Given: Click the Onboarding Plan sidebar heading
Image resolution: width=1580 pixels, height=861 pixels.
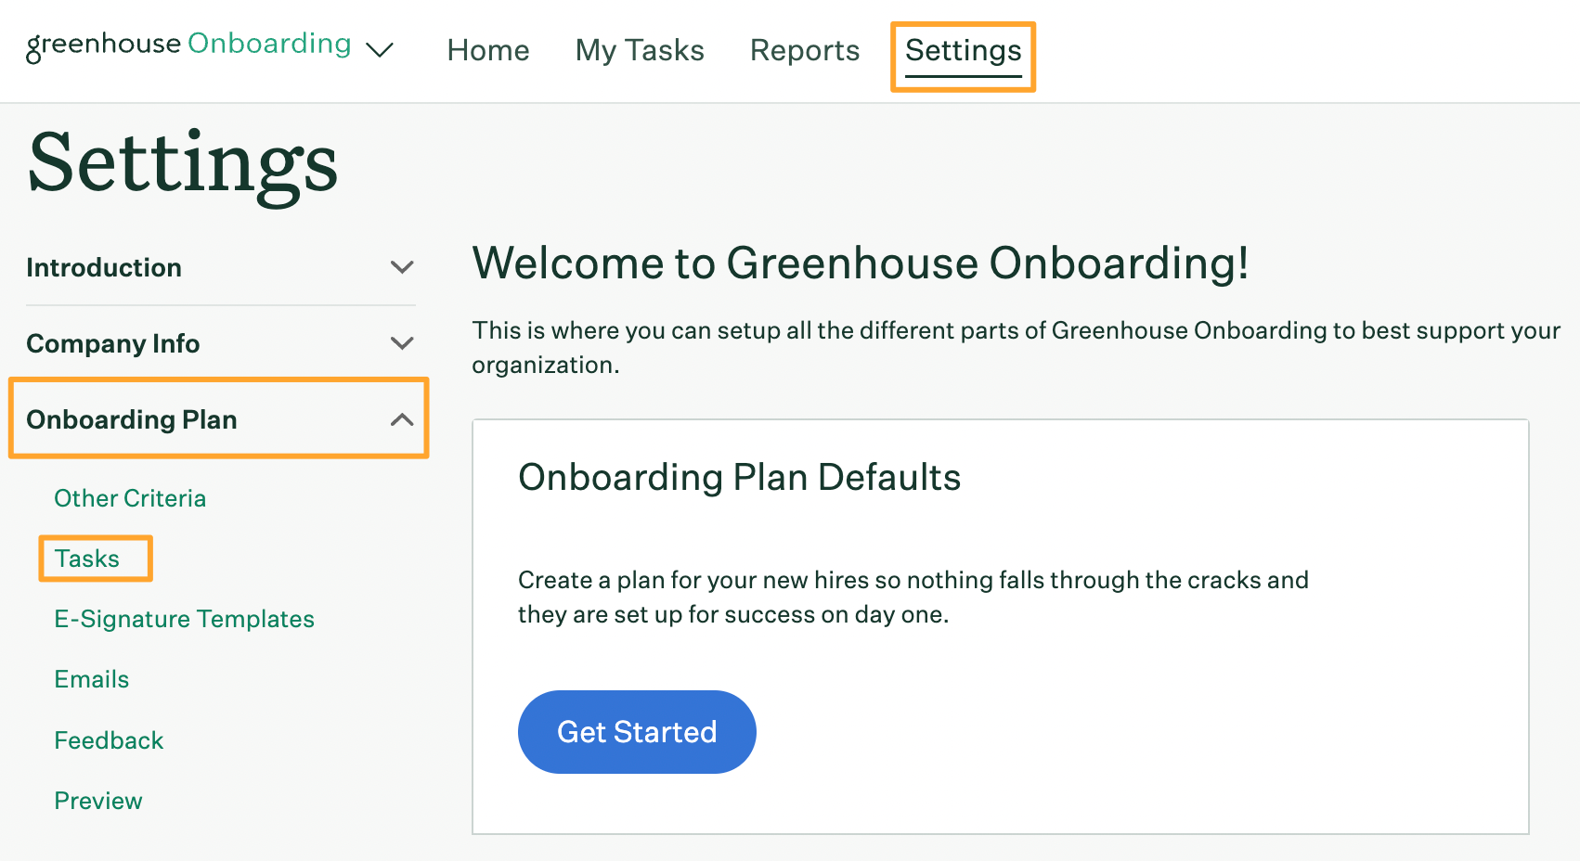Looking at the screenshot, I should point(132,419).
